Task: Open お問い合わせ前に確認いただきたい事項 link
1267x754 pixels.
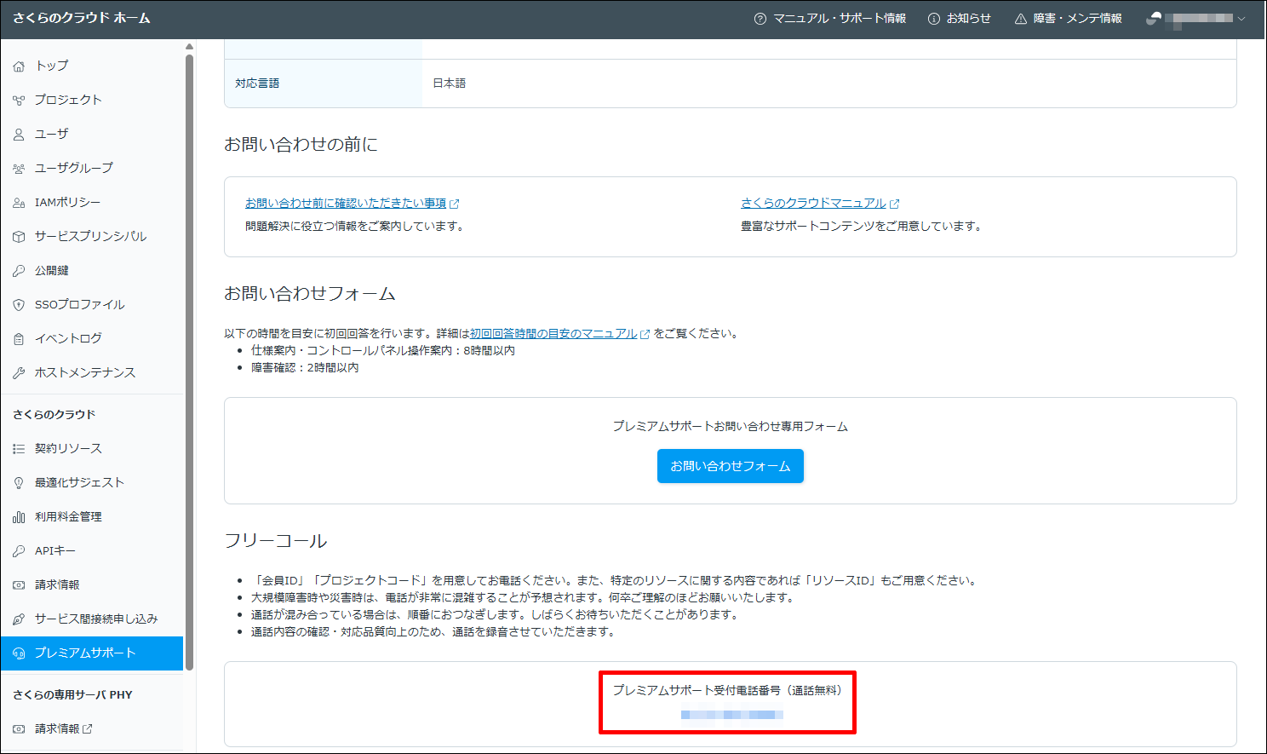Action: pyautogui.click(x=346, y=204)
